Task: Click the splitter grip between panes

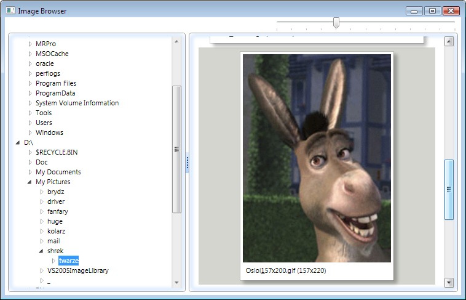Action: coord(188,163)
